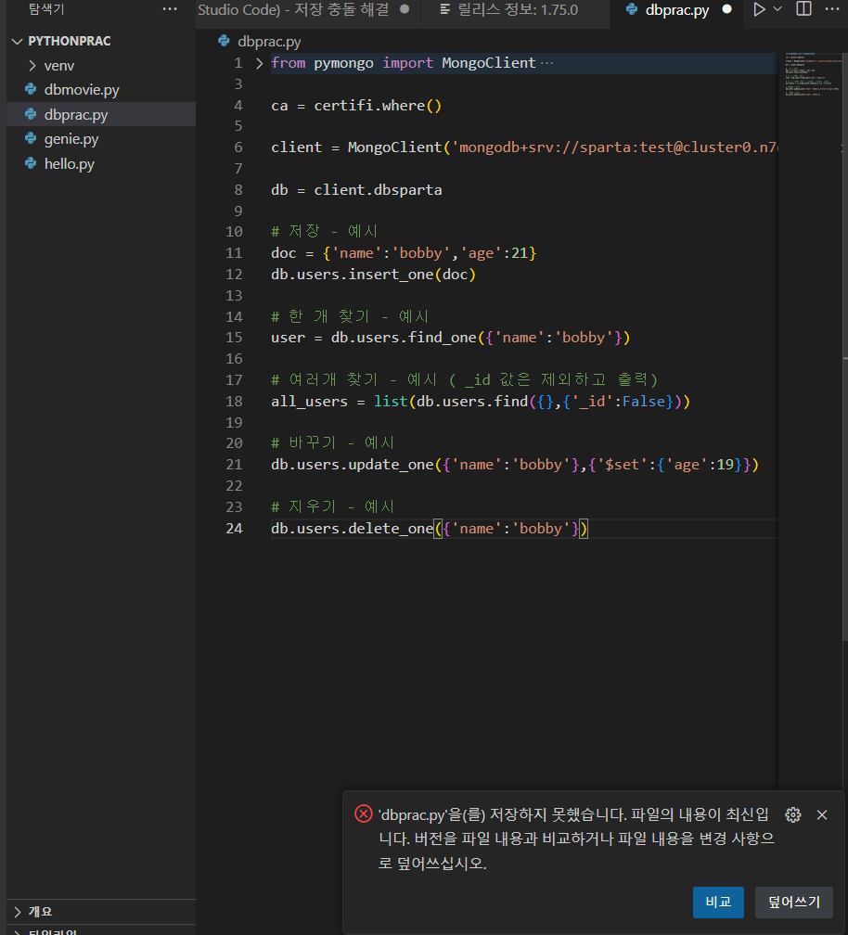848x935 pixels.
Task: Click the Python icon beside genie.py
Action: point(31,138)
